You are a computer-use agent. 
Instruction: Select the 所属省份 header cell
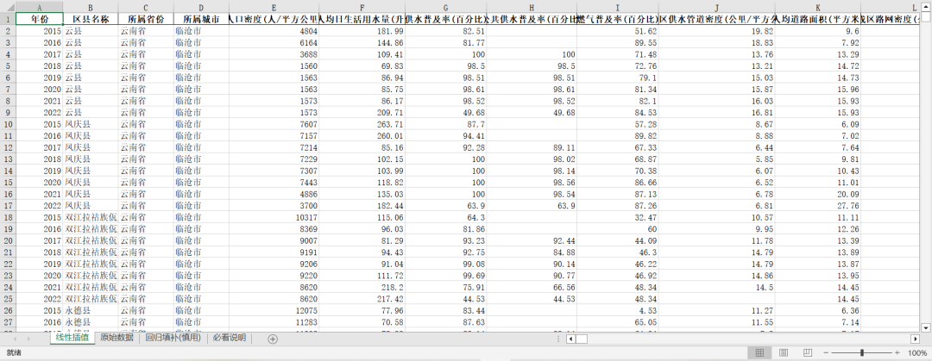146,19
